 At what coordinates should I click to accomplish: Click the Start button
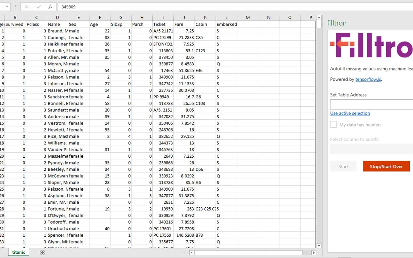click(x=343, y=166)
